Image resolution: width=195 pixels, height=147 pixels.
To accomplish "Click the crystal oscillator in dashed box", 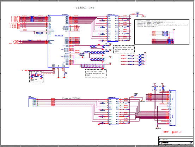I will [x=36, y=75].
